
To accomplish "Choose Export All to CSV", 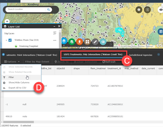I will point(21,88).
